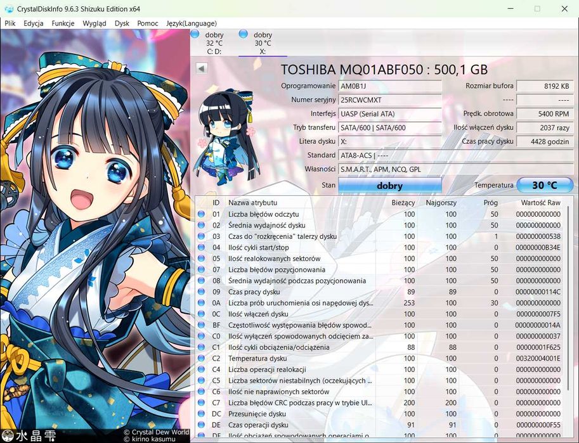Click status icon for Liczba błędów pozycjonowania
The image size is (579, 443).
click(201, 269)
